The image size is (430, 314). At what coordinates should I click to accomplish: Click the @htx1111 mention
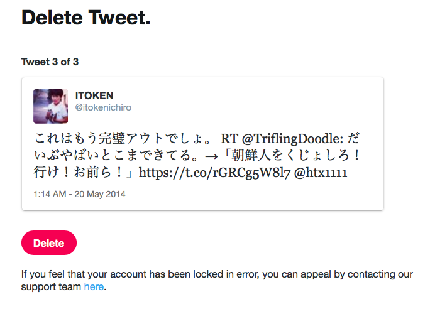pyautogui.click(x=321, y=173)
